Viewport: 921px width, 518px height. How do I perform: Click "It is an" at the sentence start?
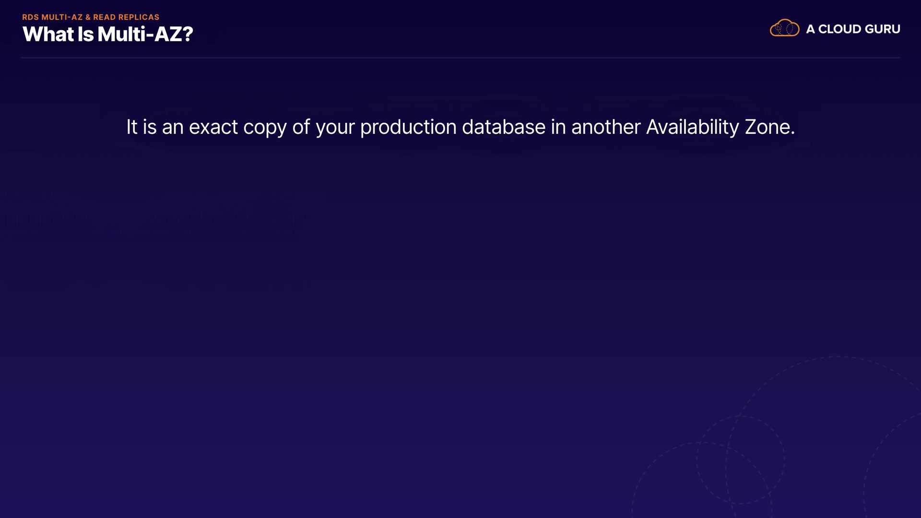(x=154, y=127)
